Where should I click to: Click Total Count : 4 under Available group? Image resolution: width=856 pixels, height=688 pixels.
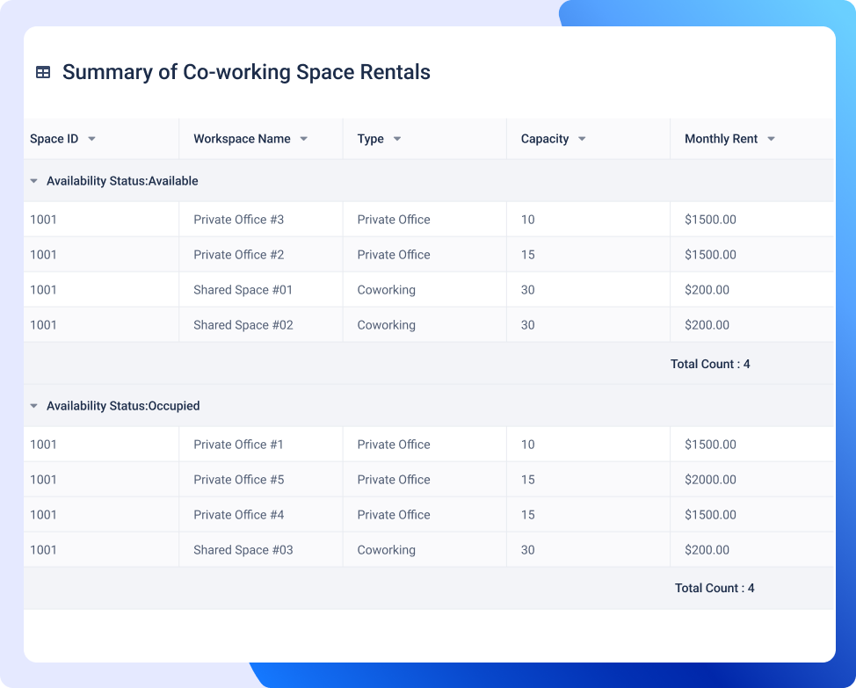point(710,364)
